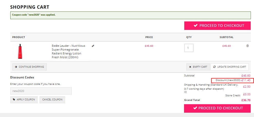
Task: Remove the item with the trash icon
Action: pyautogui.click(x=247, y=46)
